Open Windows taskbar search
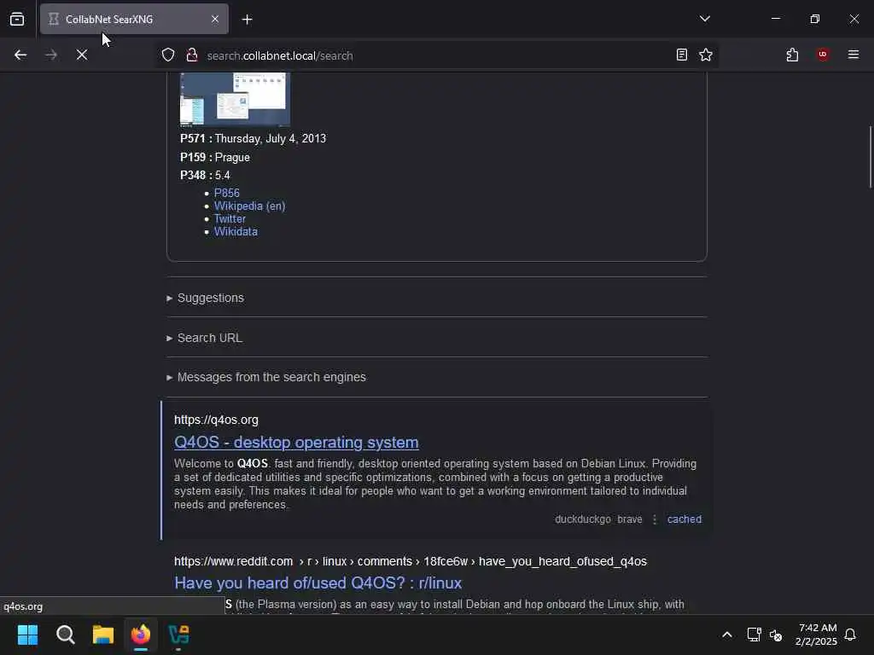This screenshot has height=655, width=874. [x=65, y=635]
